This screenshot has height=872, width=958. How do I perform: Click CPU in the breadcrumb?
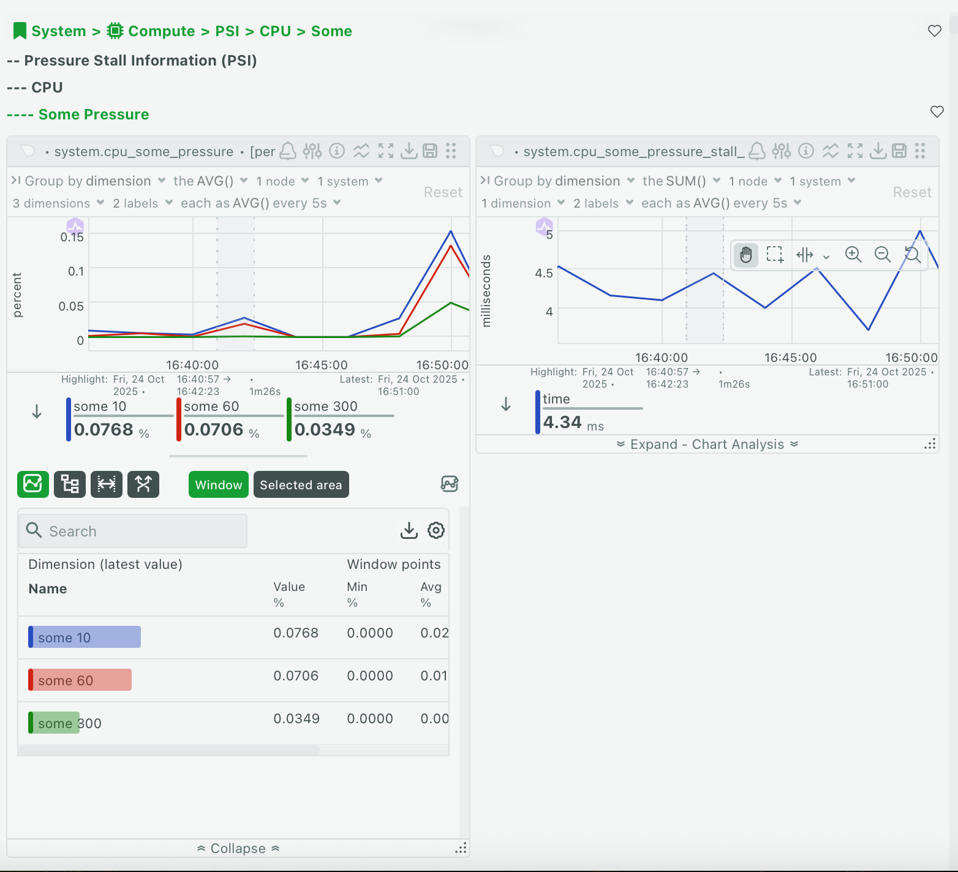(275, 31)
